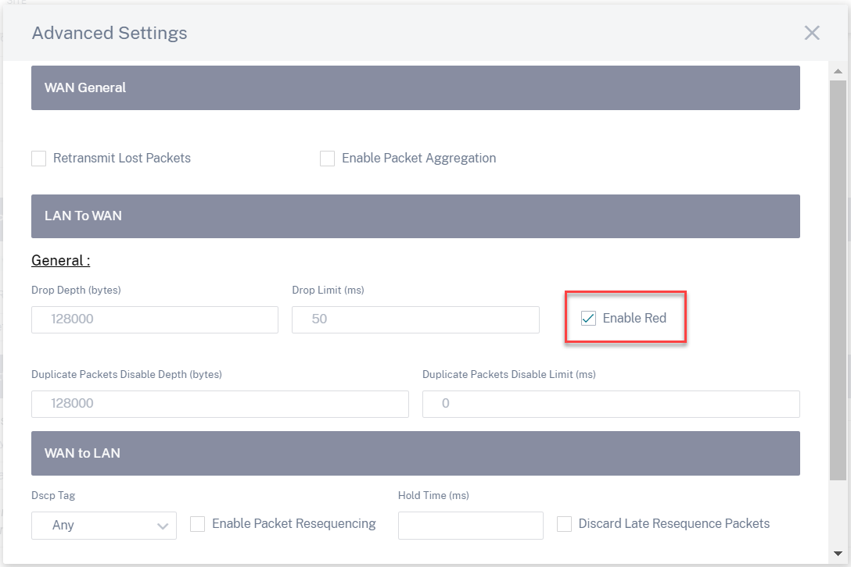The image size is (851, 567).
Task: Select Duplicate Packets Disable Depth field
Action: pyautogui.click(x=220, y=404)
